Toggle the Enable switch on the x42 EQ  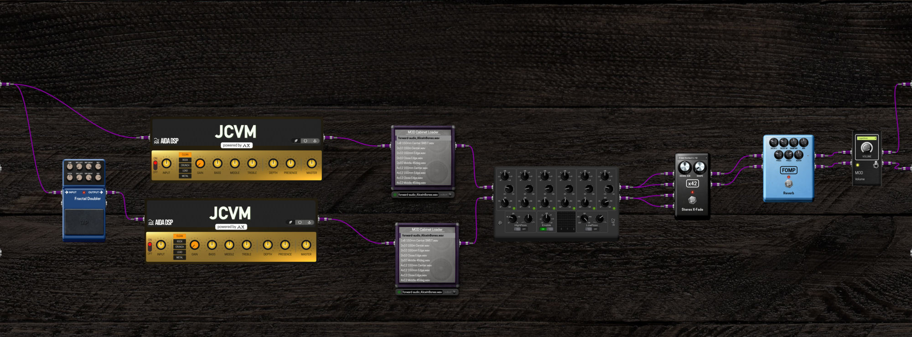pos(546,229)
